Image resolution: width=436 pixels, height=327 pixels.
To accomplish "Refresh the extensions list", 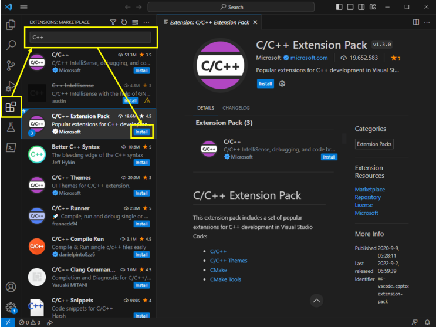I will pyautogui.click(x=124, y=22).
